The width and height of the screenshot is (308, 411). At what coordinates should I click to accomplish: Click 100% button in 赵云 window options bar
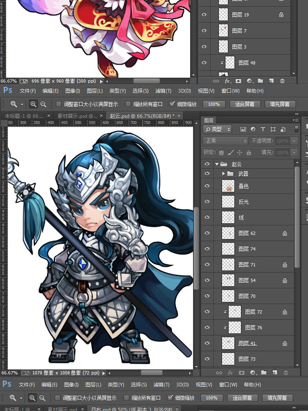click(214, 104)
